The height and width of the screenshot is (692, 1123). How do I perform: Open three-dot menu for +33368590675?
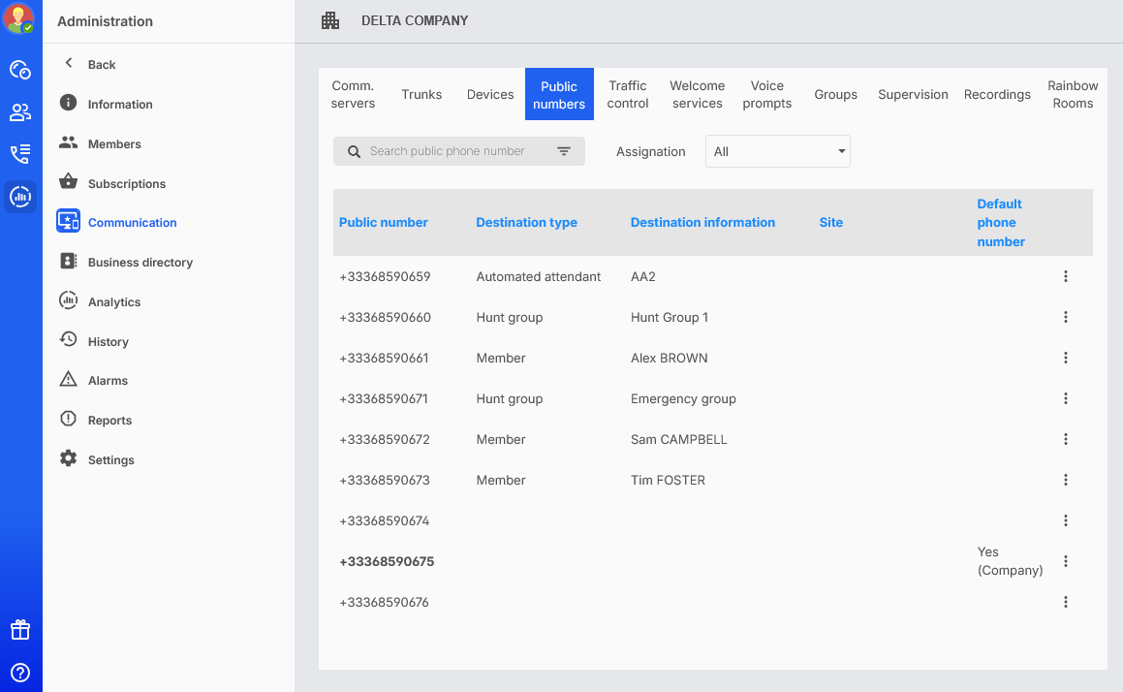point(1065,562)
